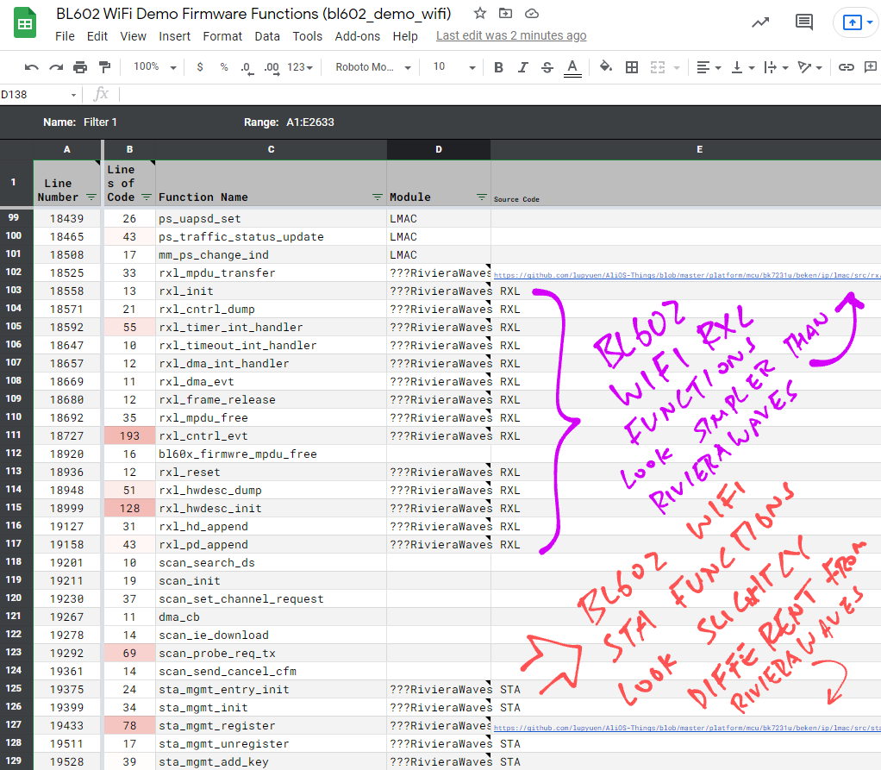Click the Print icon
The height and width of the screenshot is (770, 881).
80,67
